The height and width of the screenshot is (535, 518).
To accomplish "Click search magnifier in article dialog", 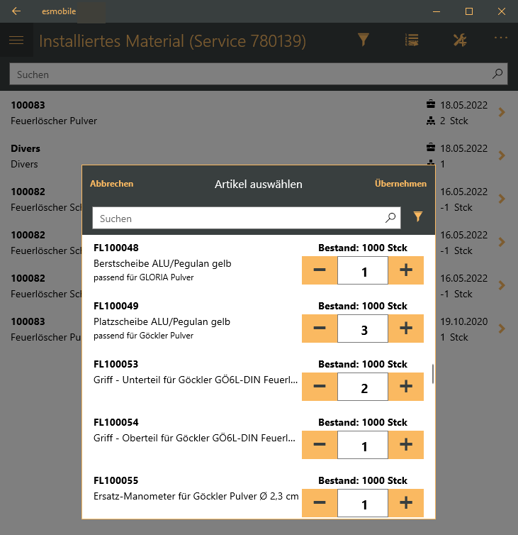I will 390,219.
